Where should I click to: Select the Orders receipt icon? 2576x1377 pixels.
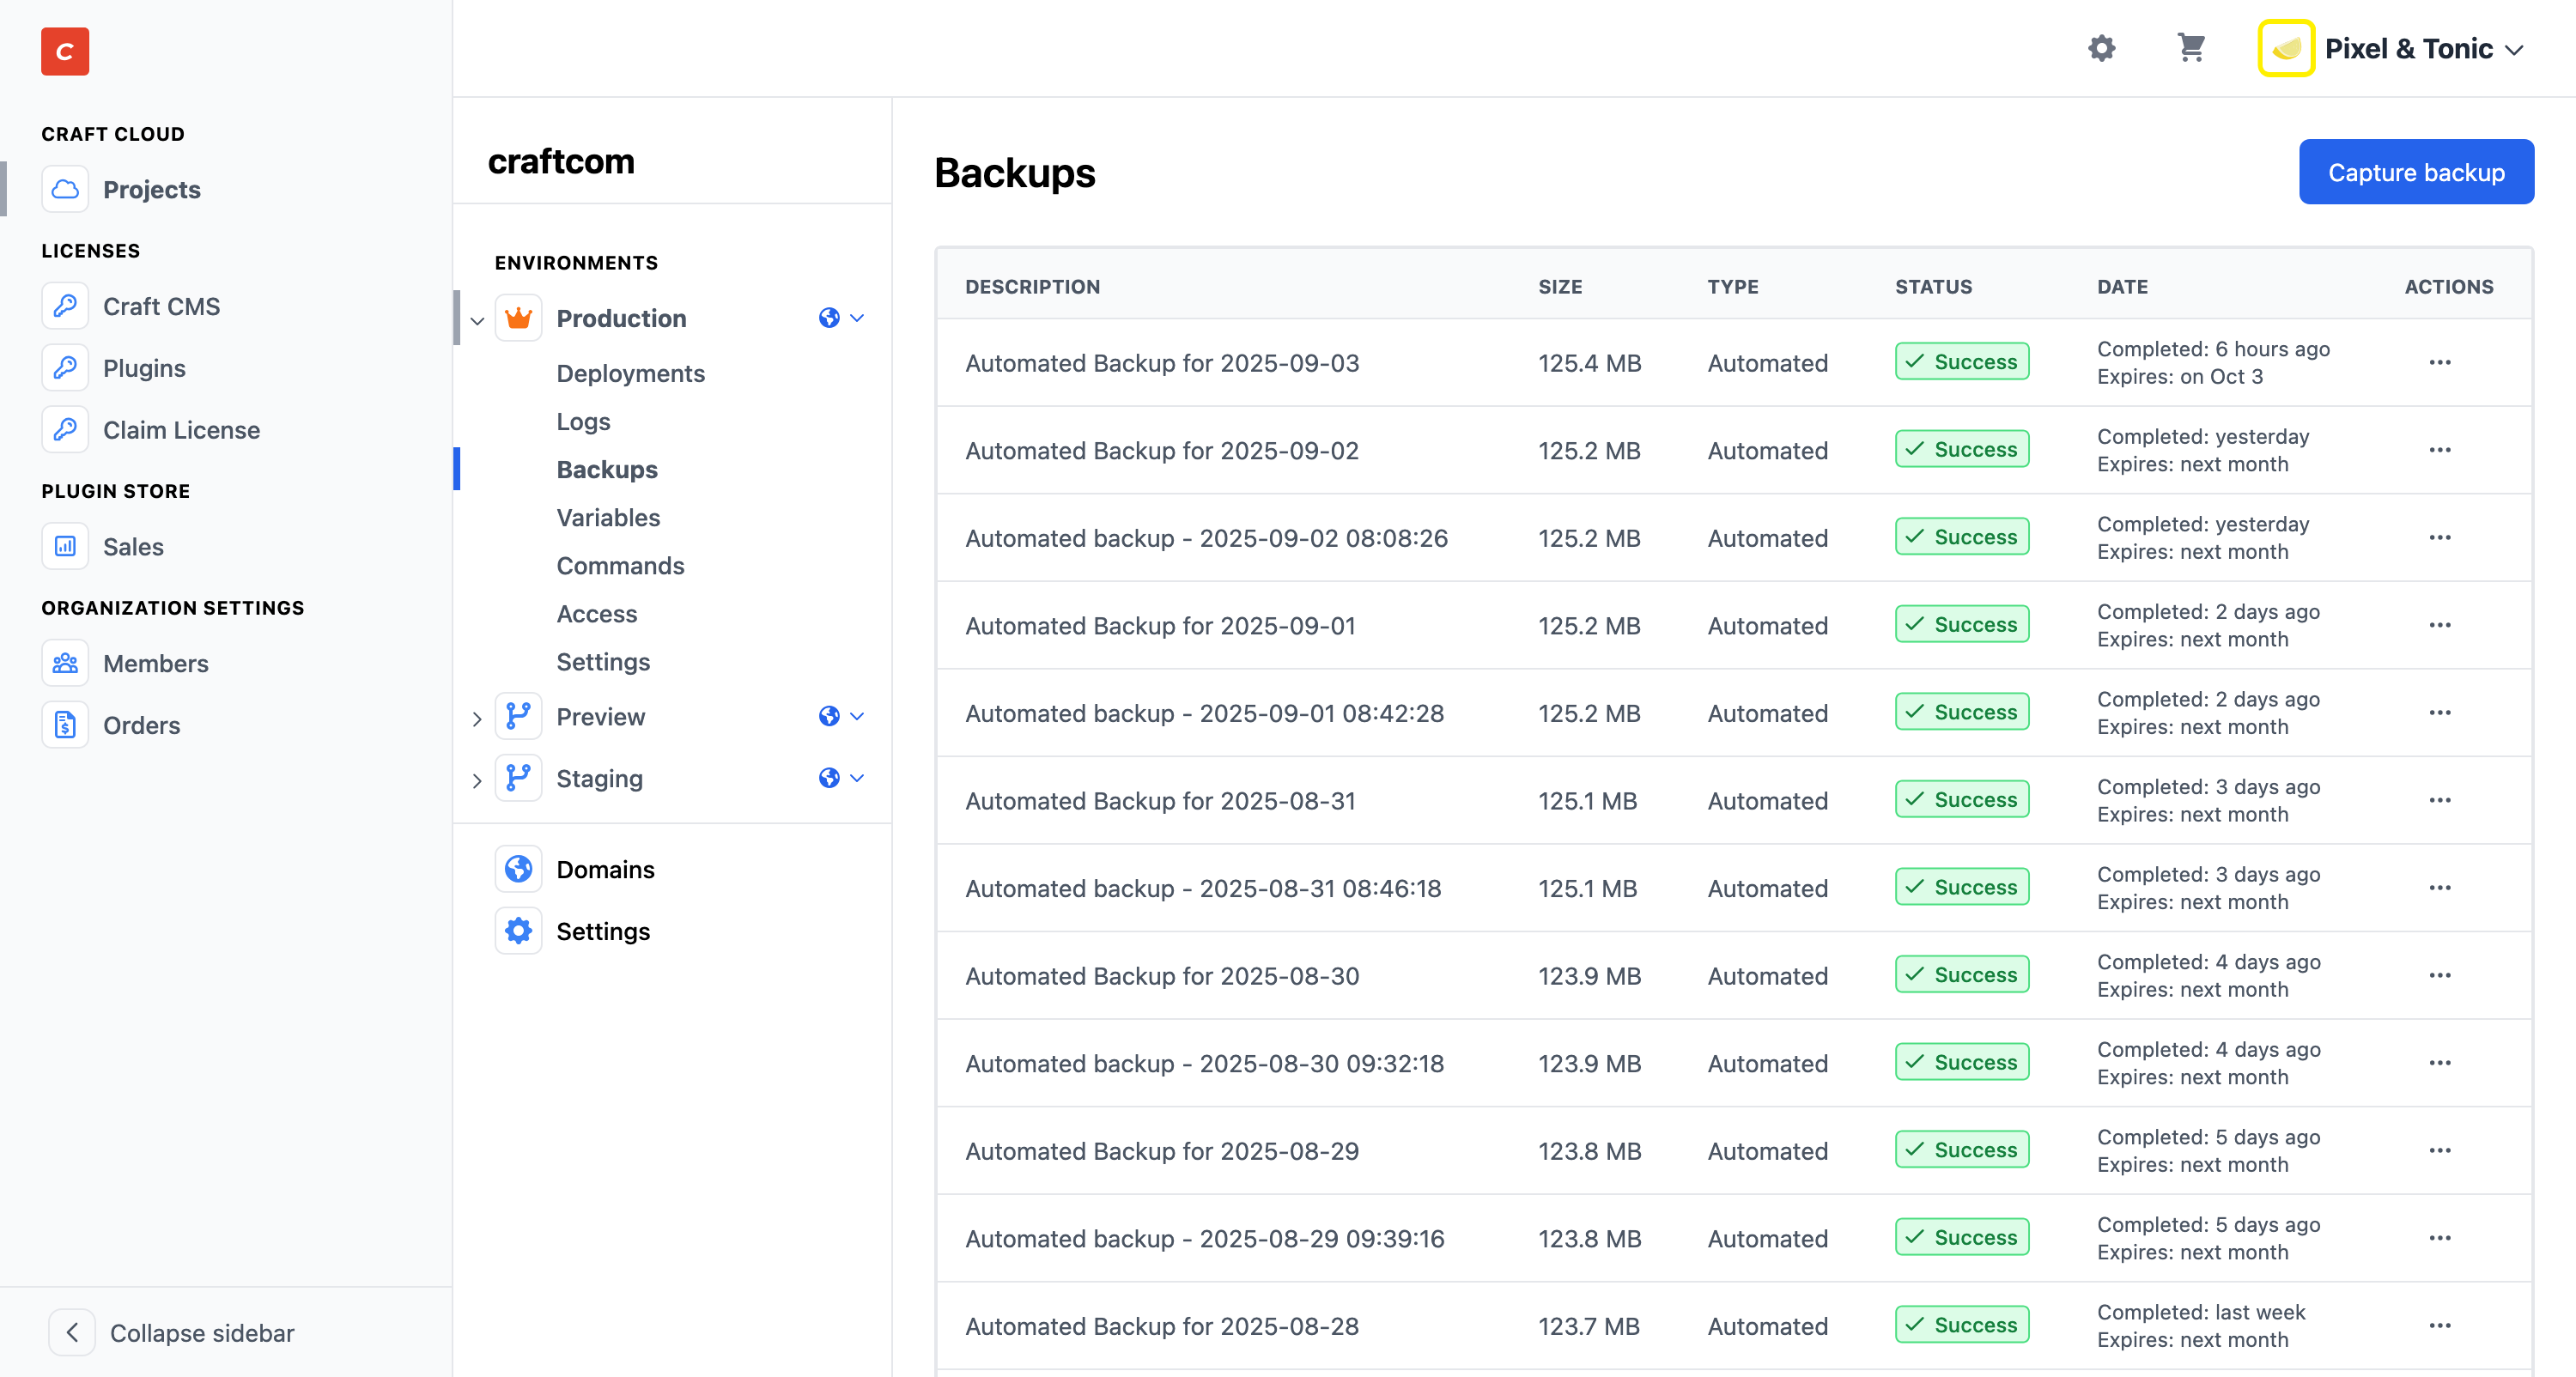pyautogui.click(x=64, y=725)
